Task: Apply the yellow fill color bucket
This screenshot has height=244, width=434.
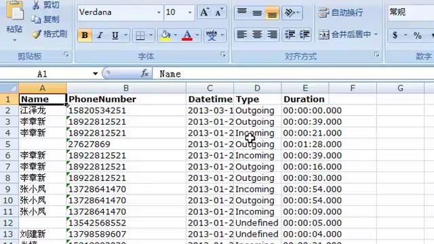Action: pos(165,35)
